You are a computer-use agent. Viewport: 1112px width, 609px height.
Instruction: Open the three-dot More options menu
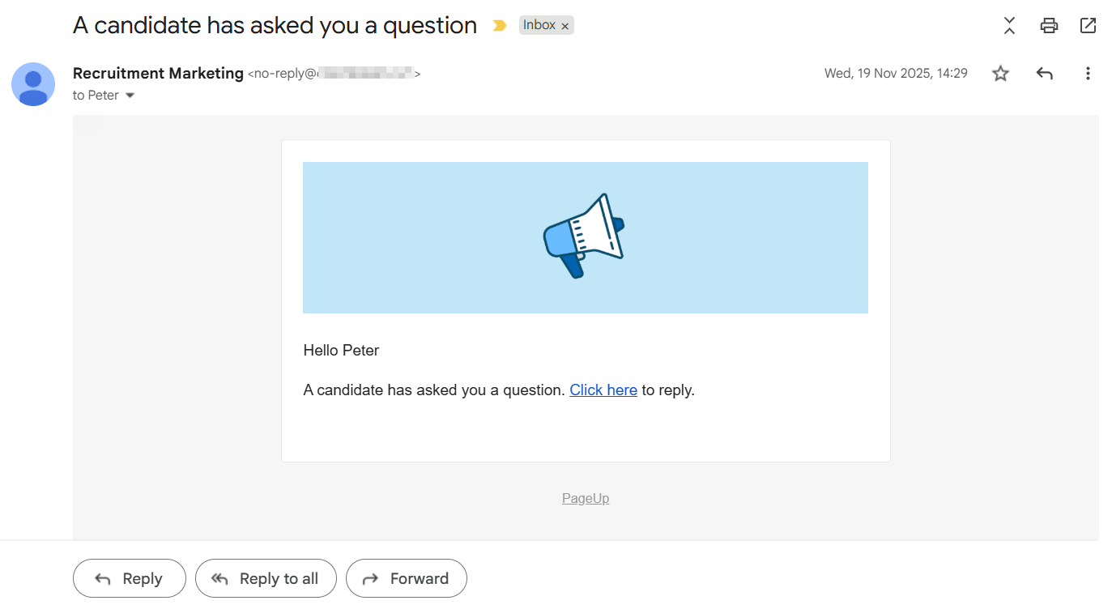[1088, 74]
